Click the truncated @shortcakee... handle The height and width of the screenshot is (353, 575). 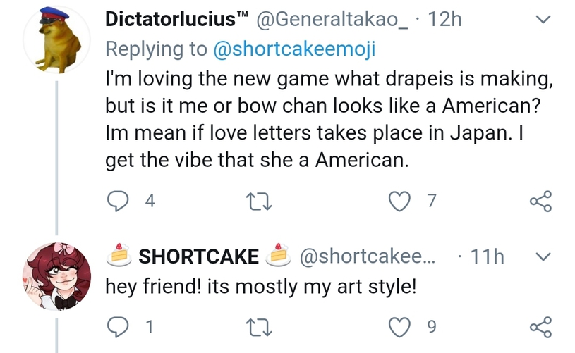coord(368,256)
